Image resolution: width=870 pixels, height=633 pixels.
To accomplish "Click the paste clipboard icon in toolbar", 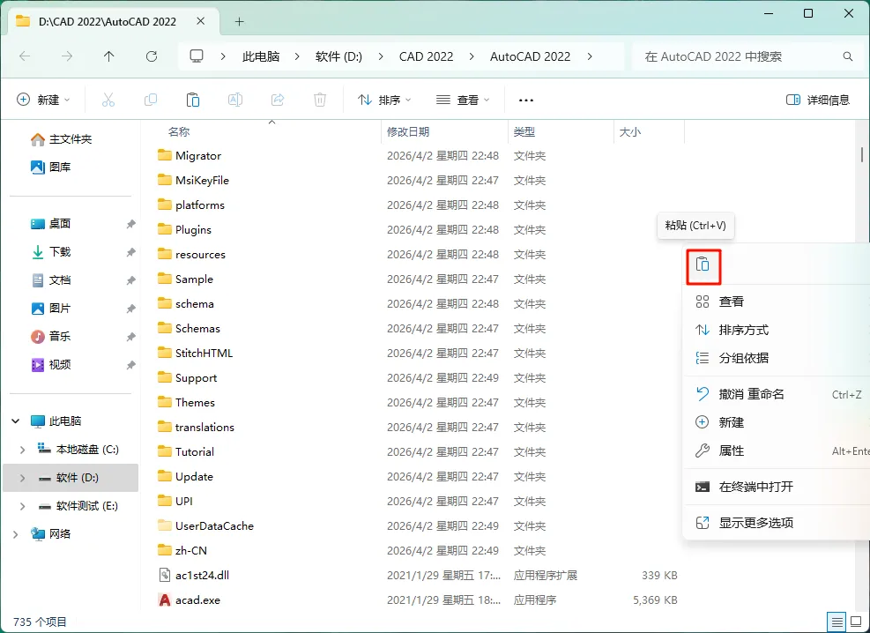I will pos(192,100).
